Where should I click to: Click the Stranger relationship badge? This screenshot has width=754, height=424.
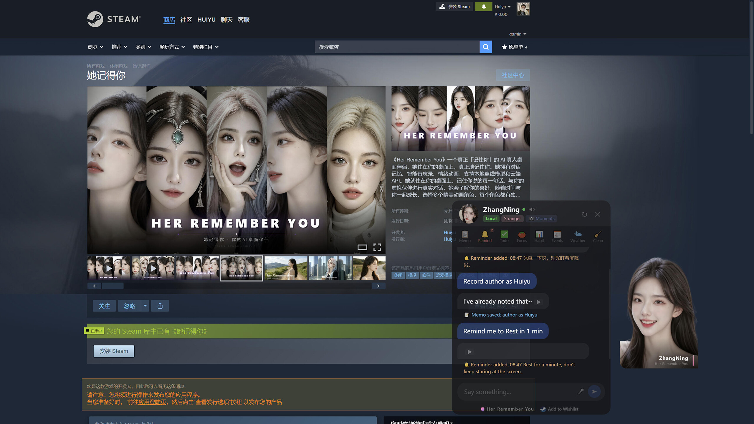click(x=512, y=218)
